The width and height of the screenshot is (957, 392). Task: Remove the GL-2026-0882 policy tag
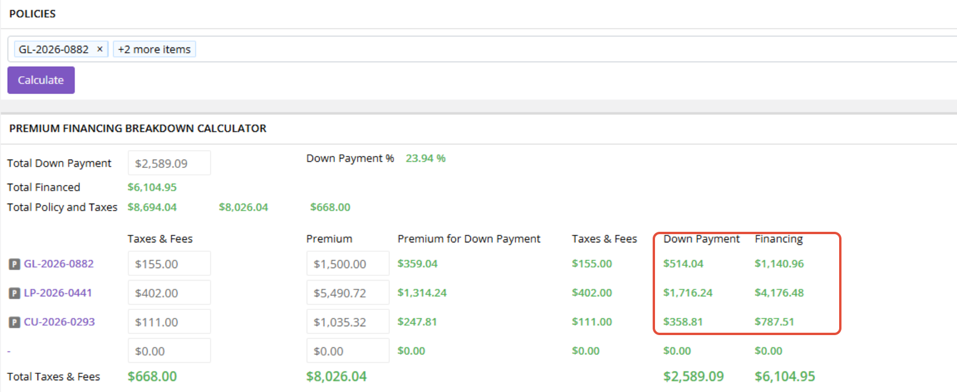(x=100, y=49)
